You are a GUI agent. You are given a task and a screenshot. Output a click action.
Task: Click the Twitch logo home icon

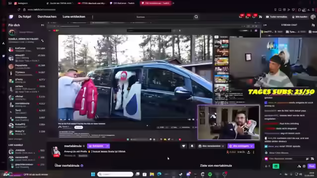pos(11,17)
